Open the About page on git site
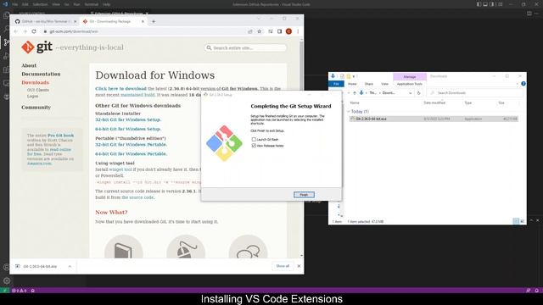543x305 pixels. [x=29, y=65]
